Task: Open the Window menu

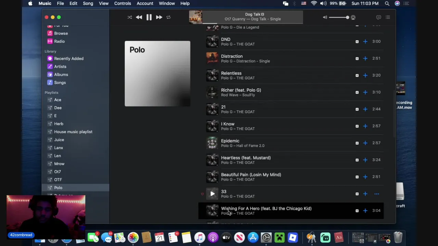Action: click(x=167, y=3)
